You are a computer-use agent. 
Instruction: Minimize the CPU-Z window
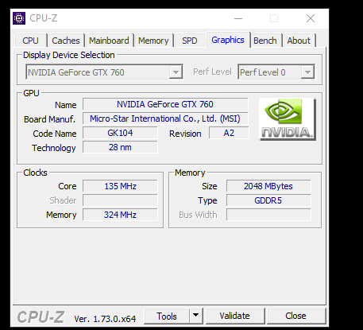click(238, 18)
